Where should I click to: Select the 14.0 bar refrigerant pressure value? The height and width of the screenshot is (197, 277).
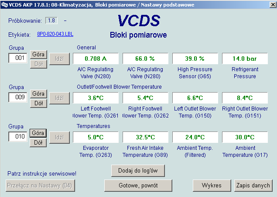[x=245, y=59]
